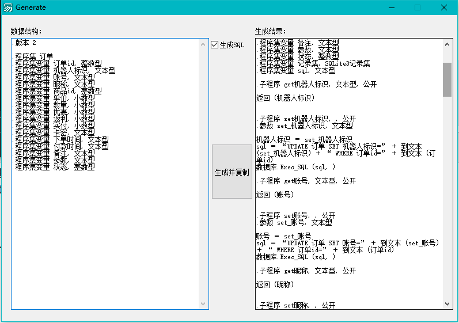Click the .程序集 订单 line
The image size is (459, 323).
[36, 56]
